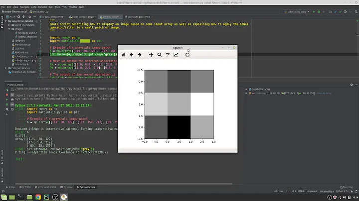Run sobel_using_scipy with the green play button

(314, 11)
